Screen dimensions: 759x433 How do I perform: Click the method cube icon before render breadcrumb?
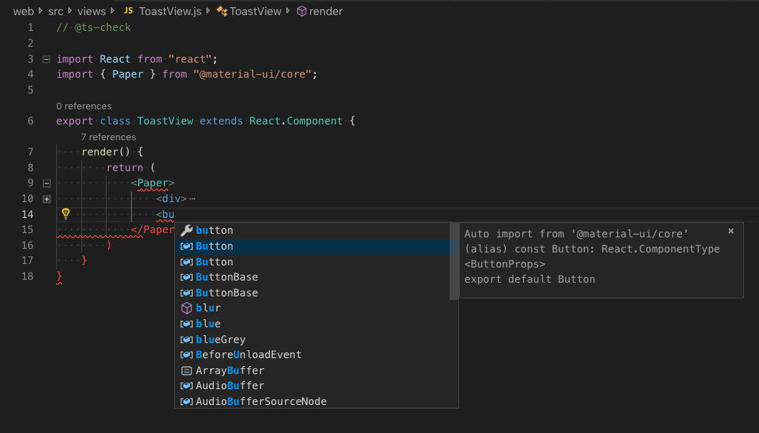pyautogui.click(x=301, y=12)
